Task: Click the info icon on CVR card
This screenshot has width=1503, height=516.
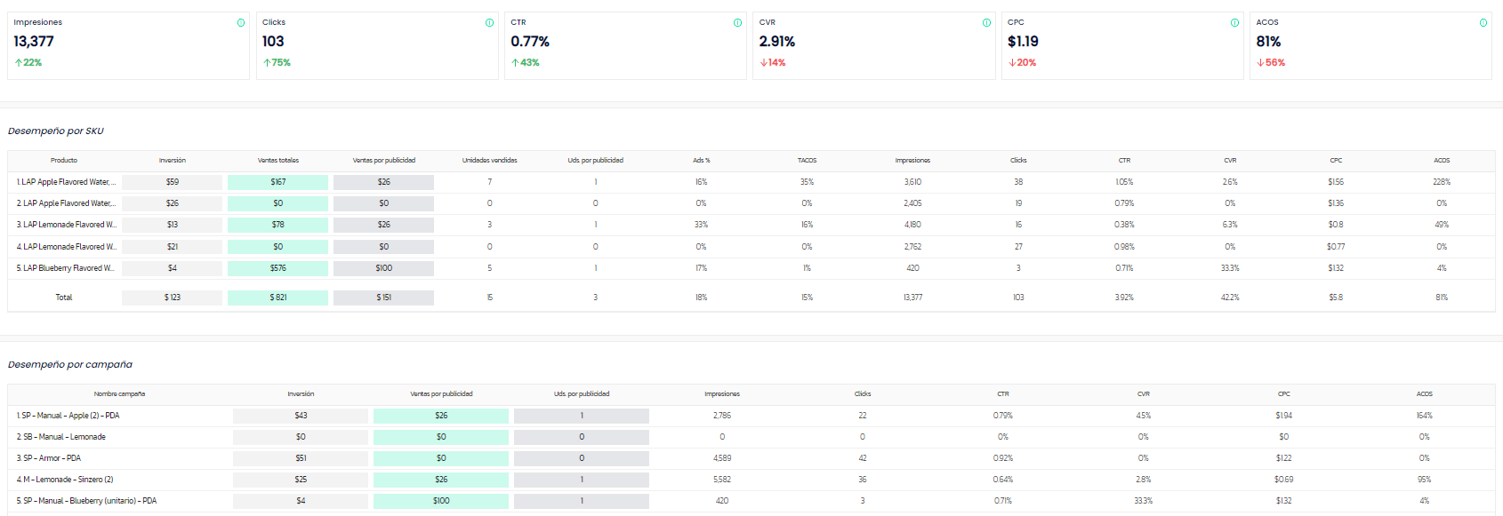Action: (x=986, y=23)
